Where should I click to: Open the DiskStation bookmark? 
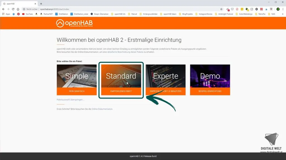61,14
